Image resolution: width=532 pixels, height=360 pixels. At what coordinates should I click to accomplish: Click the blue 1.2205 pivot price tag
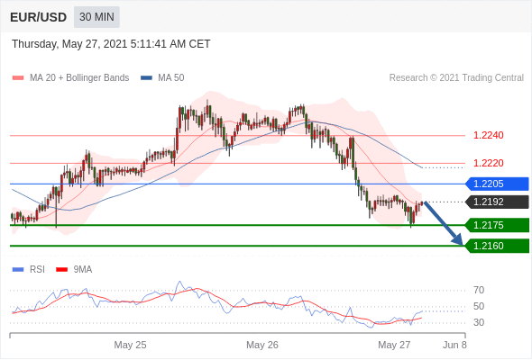pyautogui.click(x=497, y=184)
